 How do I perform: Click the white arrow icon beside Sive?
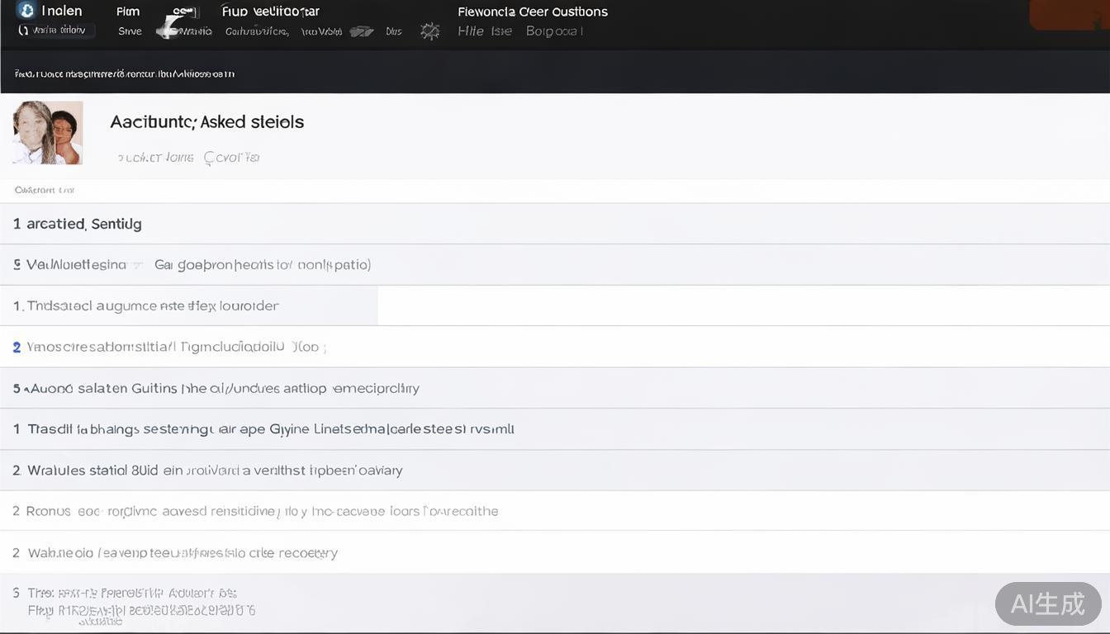(168, 30)
